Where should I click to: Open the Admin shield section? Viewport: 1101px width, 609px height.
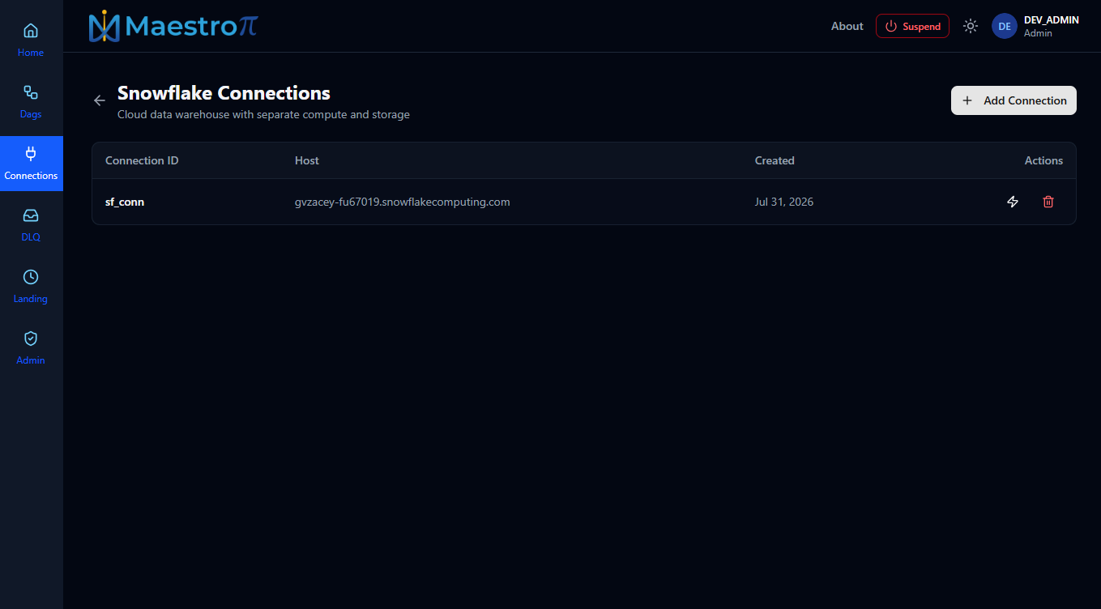[x=31, y=347]
